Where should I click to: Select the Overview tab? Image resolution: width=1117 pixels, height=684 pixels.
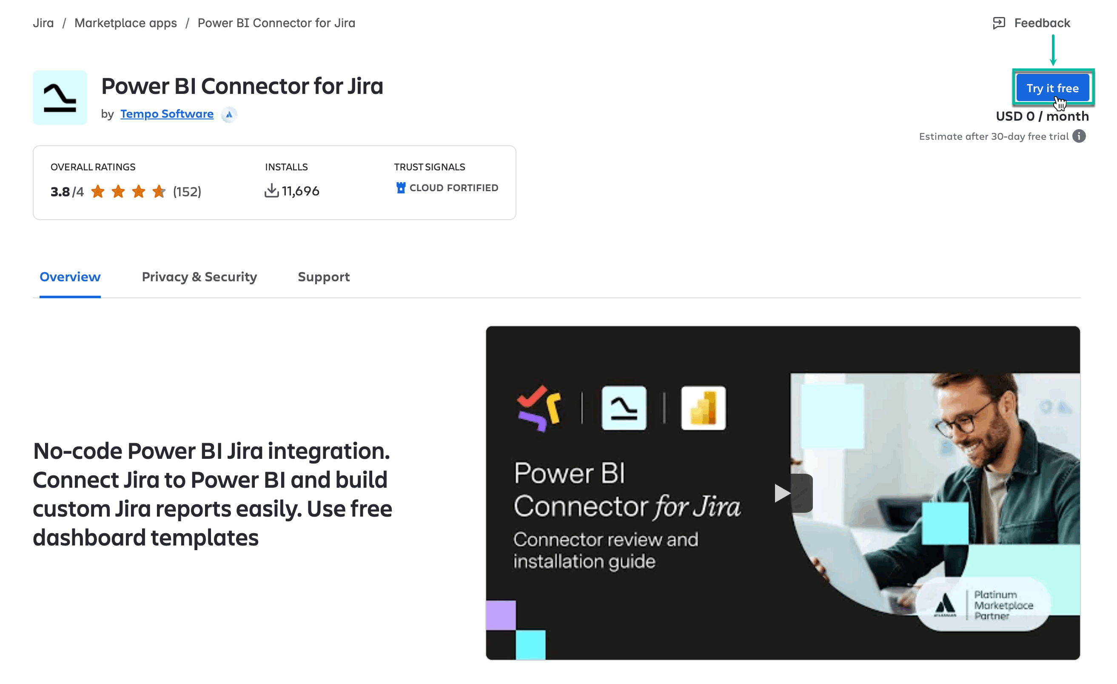70,277
